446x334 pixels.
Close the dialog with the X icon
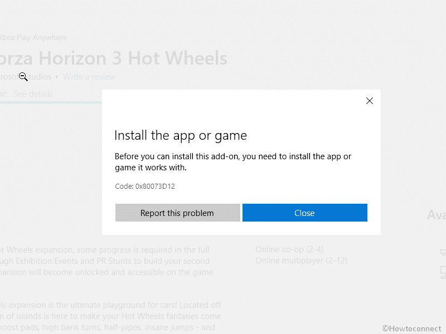click(x=369, y=101)
